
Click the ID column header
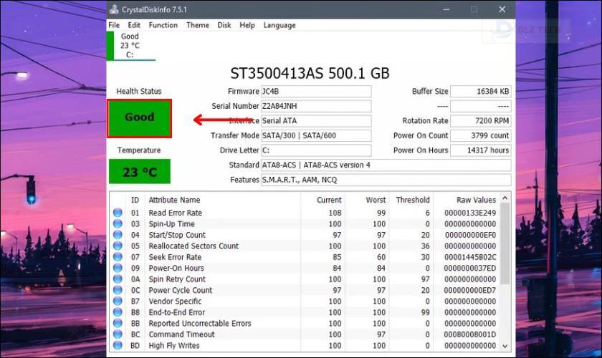click(135, 200)
